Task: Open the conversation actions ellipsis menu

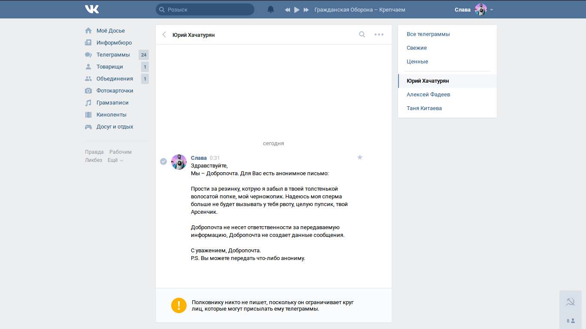Action: [379, 35]
